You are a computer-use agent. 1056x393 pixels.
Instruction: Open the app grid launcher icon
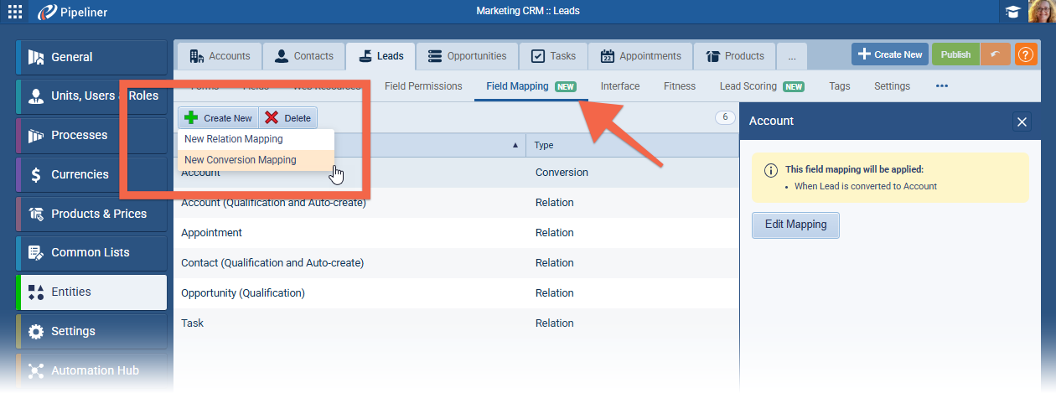15,12
